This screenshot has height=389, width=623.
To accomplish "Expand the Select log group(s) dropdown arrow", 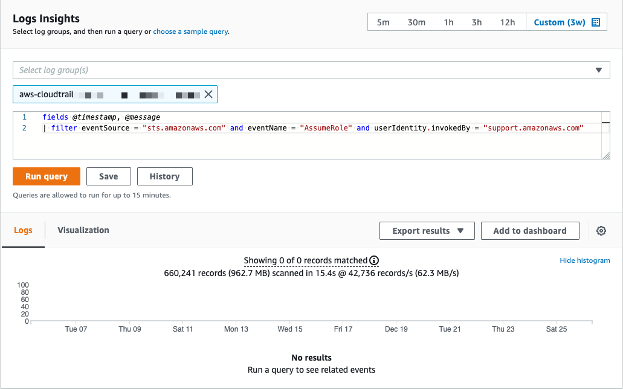I will pyautogui.click(x=599, y=70).
